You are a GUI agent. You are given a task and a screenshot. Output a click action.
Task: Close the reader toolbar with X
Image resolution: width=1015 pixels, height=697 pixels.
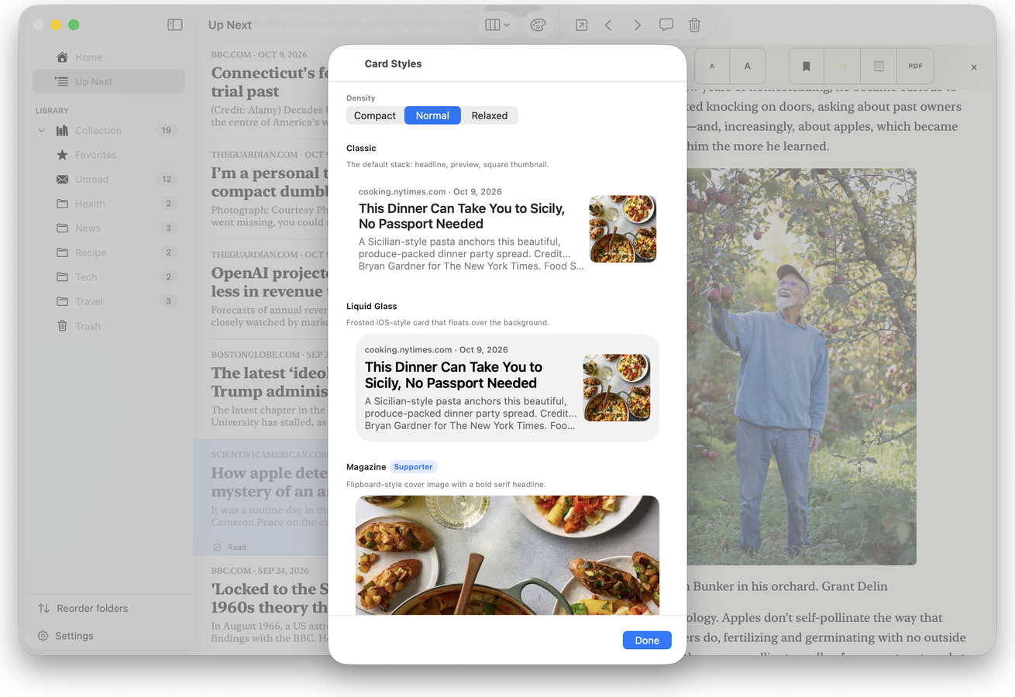pos(974,67)
